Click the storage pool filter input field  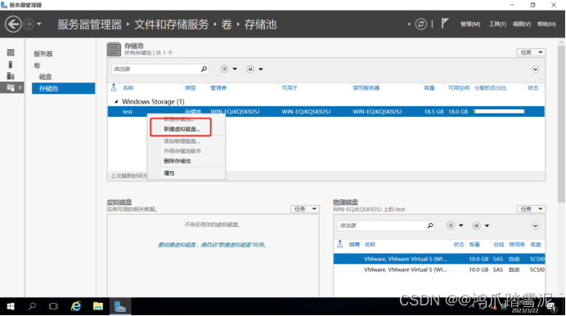(155, 69)
